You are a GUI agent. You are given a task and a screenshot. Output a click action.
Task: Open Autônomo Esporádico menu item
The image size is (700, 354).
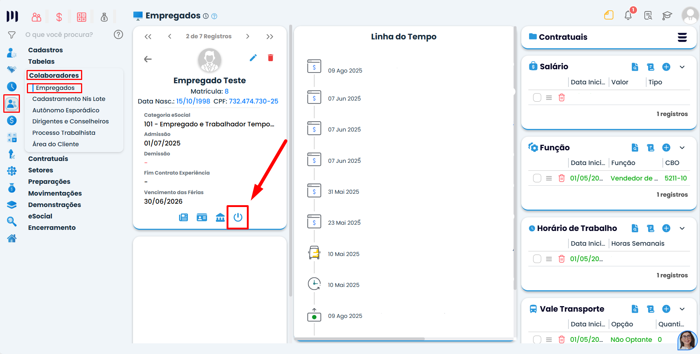click(x=66, y=110)
